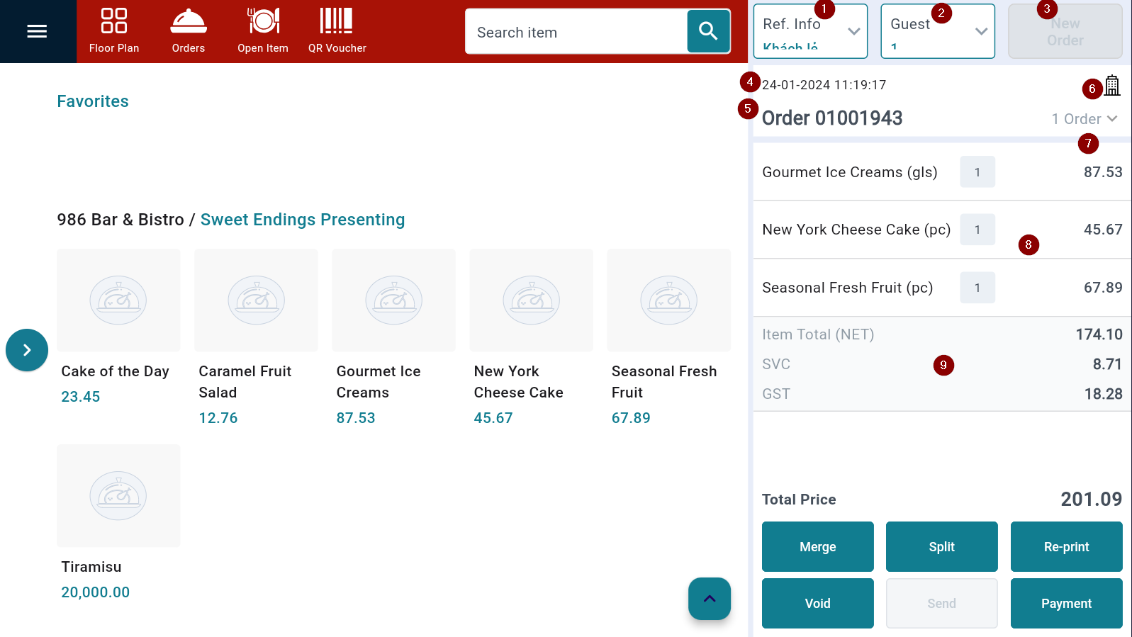The width and height of the screenshot is (1132, 637).
Task: Click the magnifier search button
Action: pyautogui.click(x=708, y=31)
